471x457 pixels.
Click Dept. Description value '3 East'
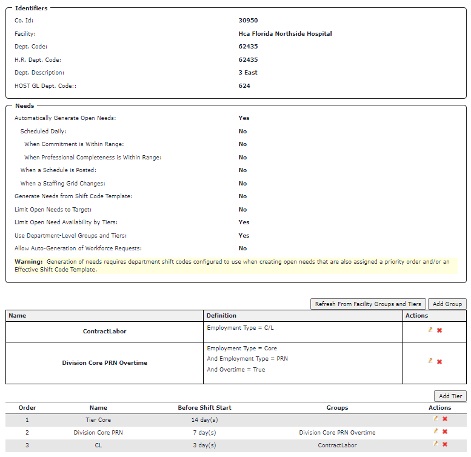click(x=248, y=72)
